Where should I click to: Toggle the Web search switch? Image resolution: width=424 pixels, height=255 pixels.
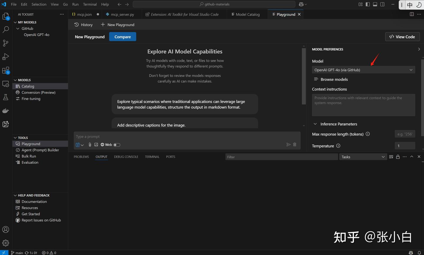pos(117,145)
